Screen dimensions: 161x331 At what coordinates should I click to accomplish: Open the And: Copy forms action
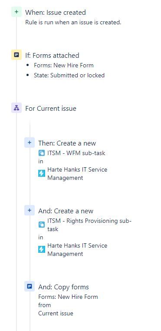pyautogui.click(x=63, y=287)
